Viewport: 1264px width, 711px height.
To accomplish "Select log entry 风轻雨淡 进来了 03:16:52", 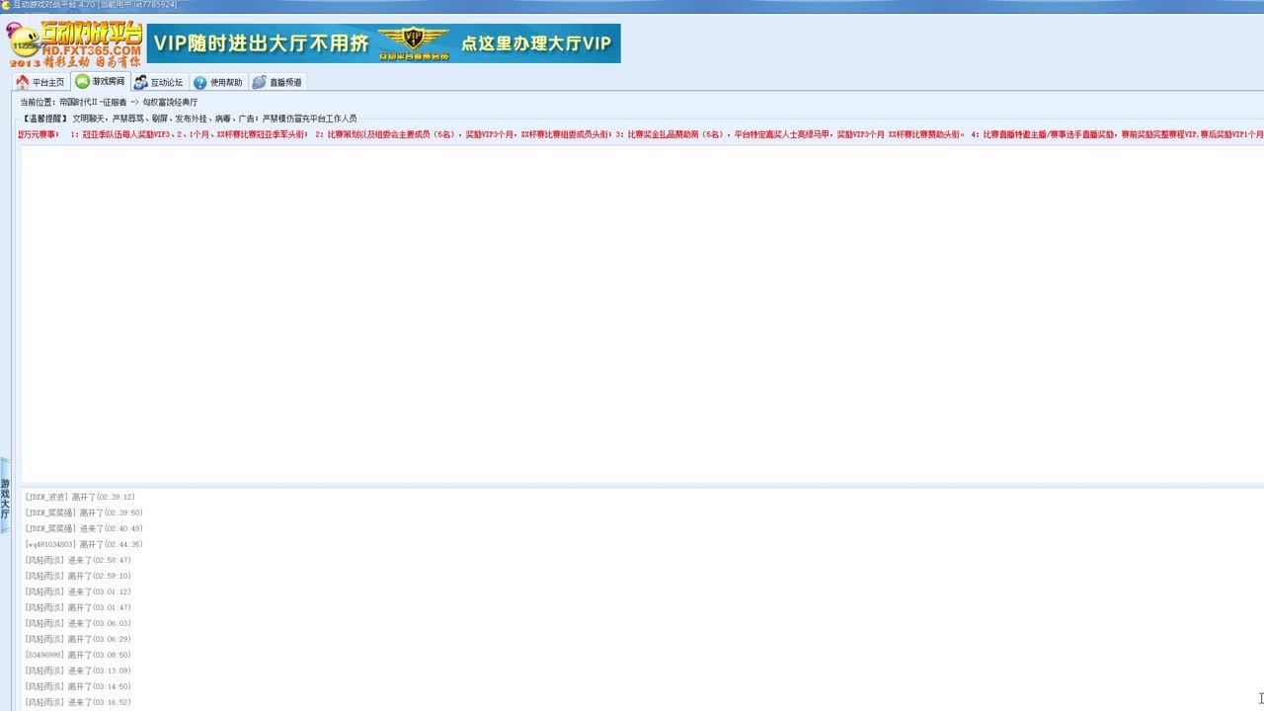I will [78, 703].
